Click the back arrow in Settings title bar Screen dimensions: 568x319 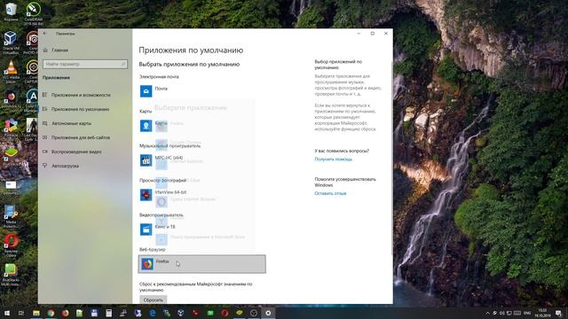45,34
